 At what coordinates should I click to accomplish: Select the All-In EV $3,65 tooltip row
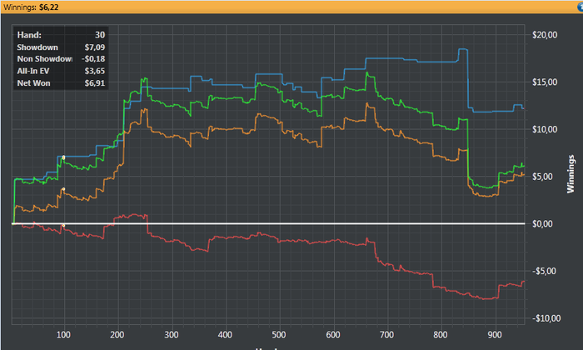pos(61,71)
